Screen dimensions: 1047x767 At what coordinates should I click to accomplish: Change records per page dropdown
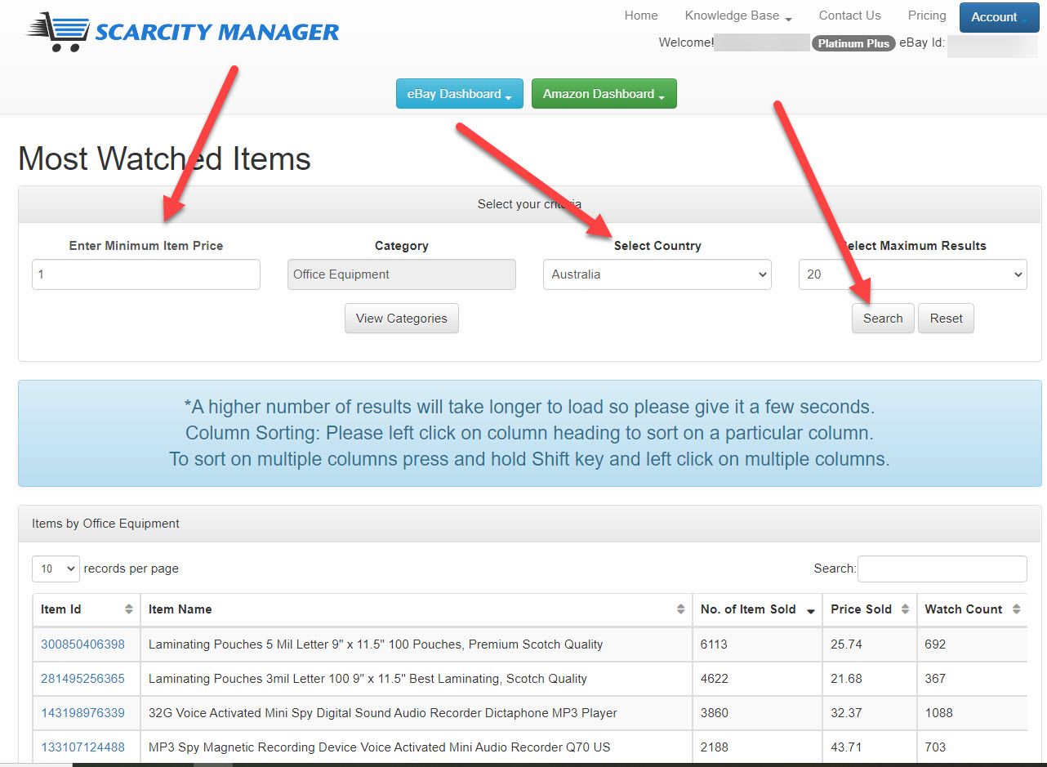click(x=56, y=569)
